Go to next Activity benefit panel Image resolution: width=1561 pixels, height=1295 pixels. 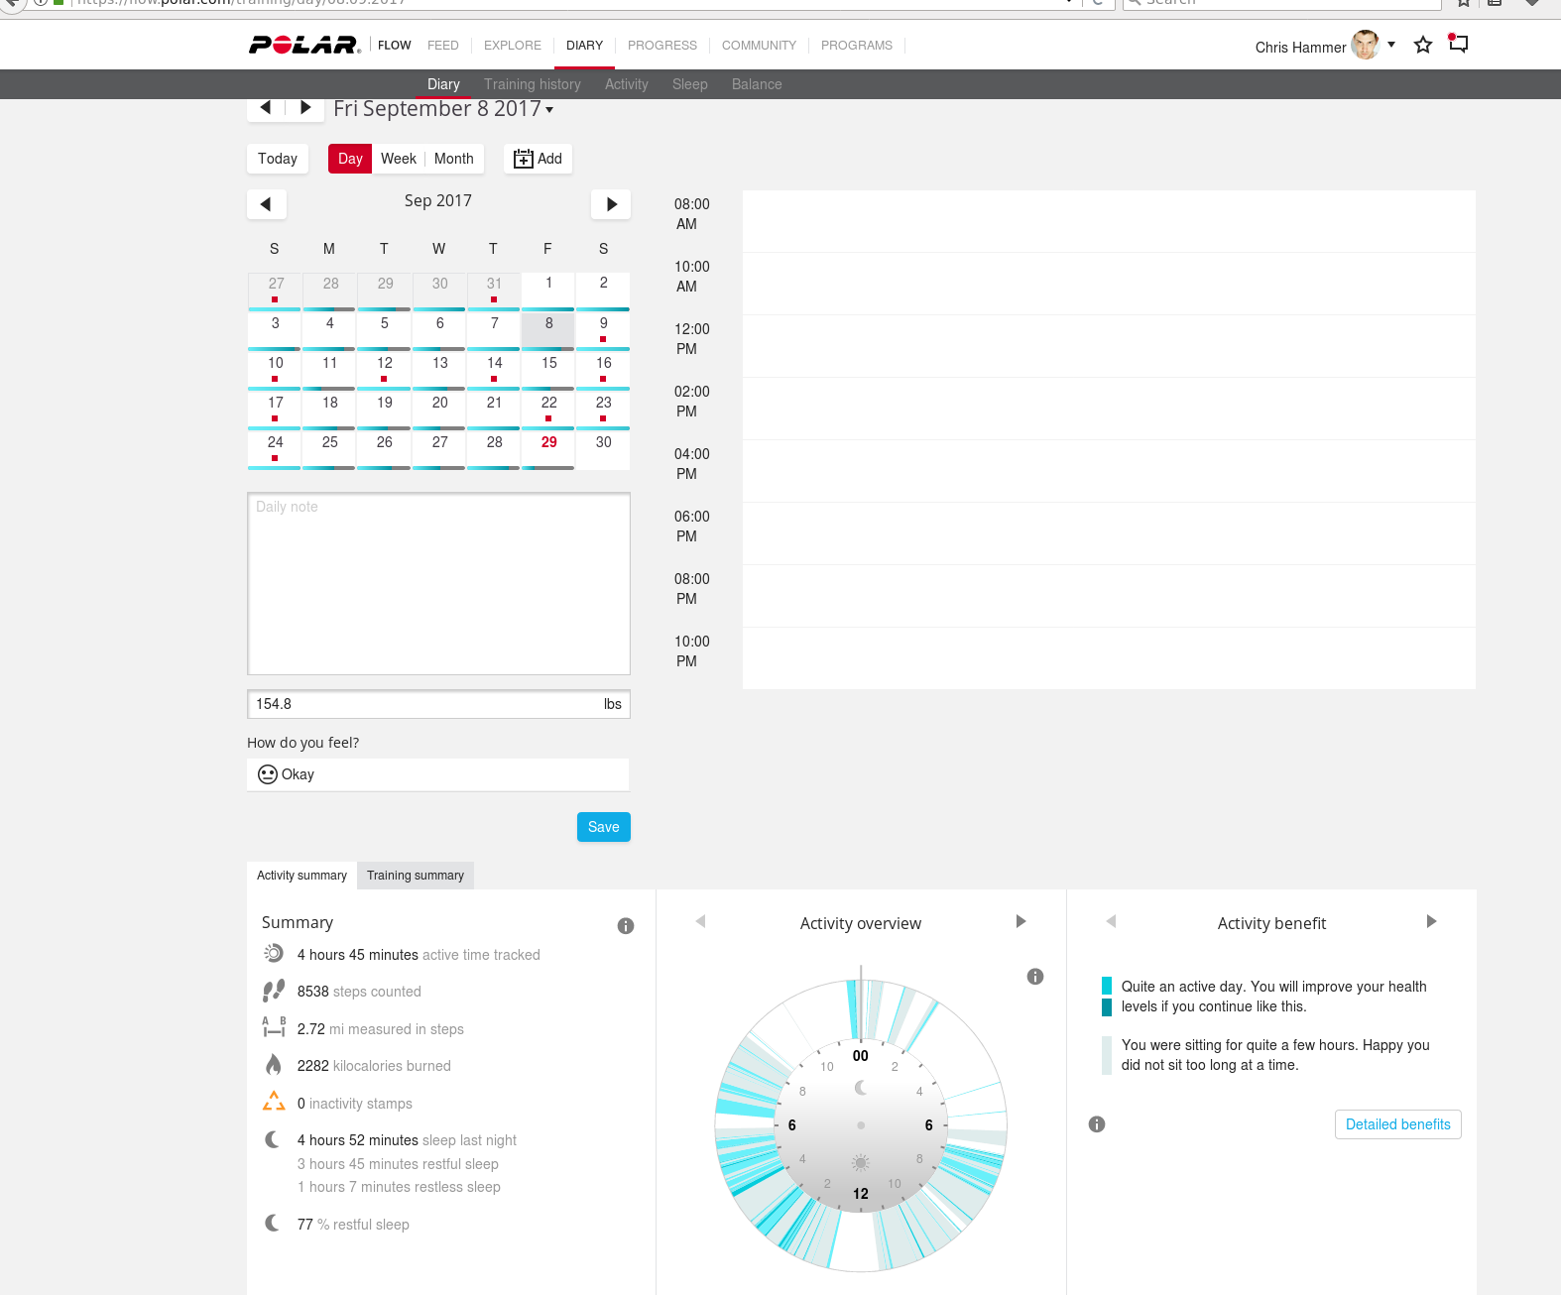(1431, 921)
